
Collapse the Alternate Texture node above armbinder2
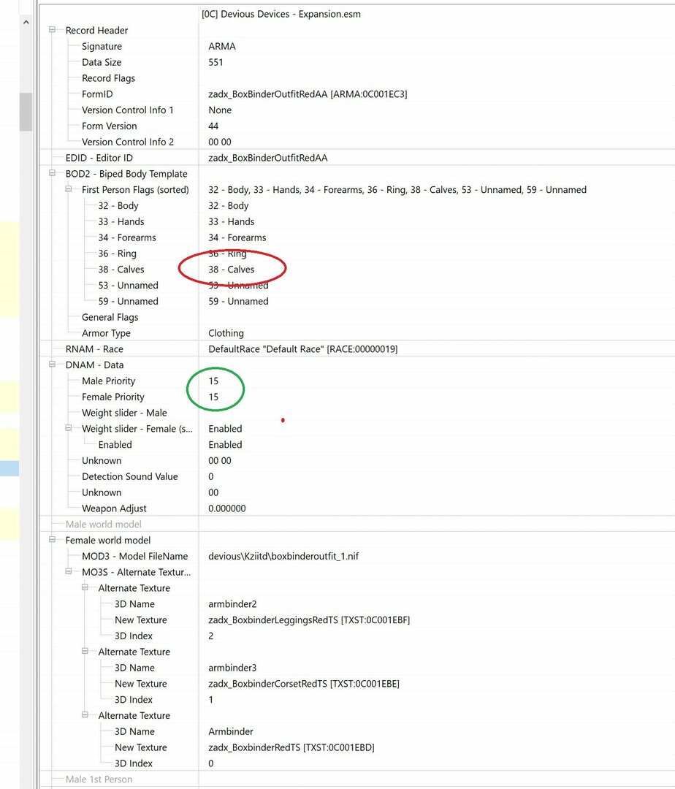click(85, 587)
